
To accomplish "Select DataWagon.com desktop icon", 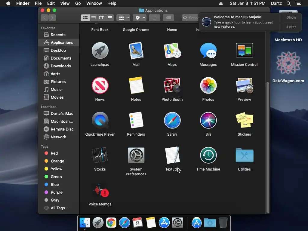I will click(288, 67).
